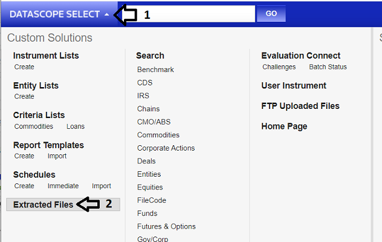This screenshot has height=242, width=382.
Task: Open Corporate Actions search
Action: point(166,148)
